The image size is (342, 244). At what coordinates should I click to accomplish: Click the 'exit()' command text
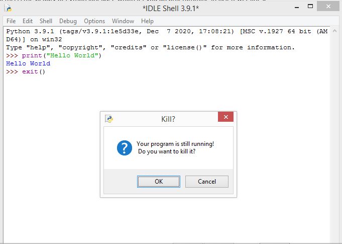click(x=34, y=71)
